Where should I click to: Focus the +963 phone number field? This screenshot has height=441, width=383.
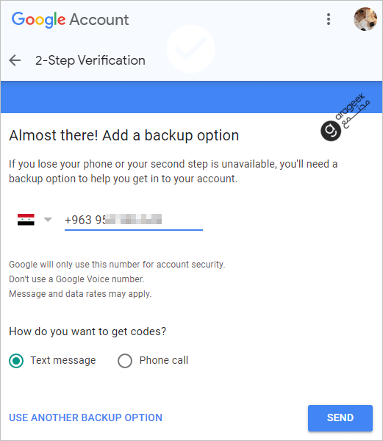click(x=134, y=220)
